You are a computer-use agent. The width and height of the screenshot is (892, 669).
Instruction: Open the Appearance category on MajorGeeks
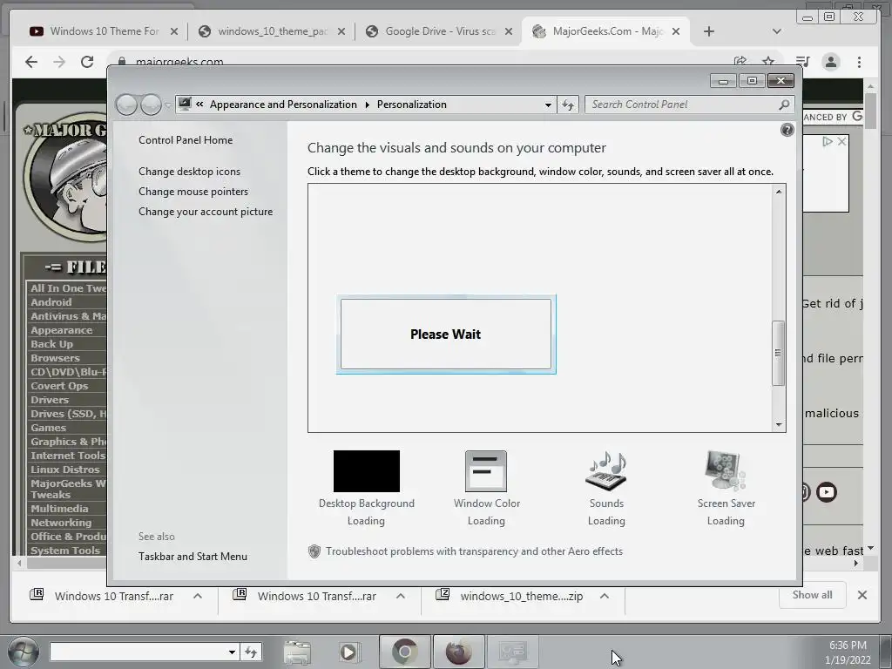[x=62, y=330]
